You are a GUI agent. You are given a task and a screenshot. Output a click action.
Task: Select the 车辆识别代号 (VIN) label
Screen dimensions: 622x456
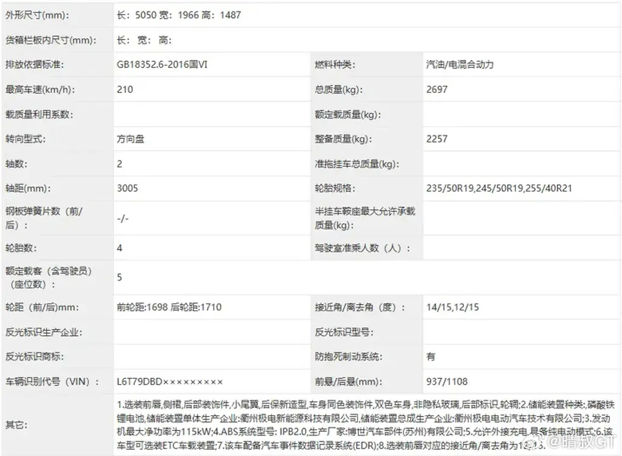click(52, 382)
